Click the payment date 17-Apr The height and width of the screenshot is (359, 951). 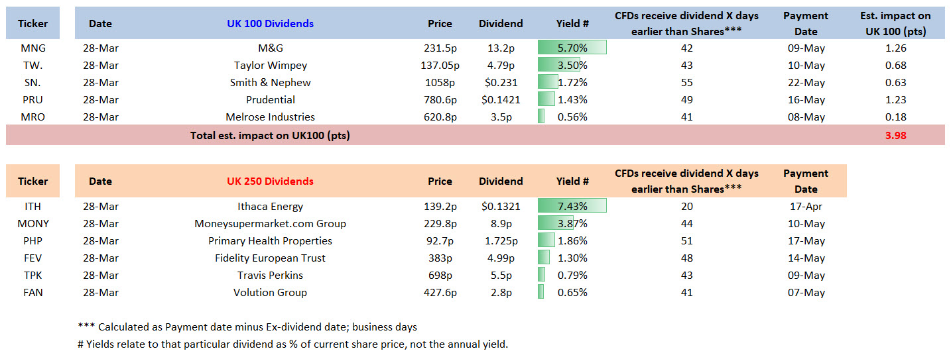[x=806, y=206]
